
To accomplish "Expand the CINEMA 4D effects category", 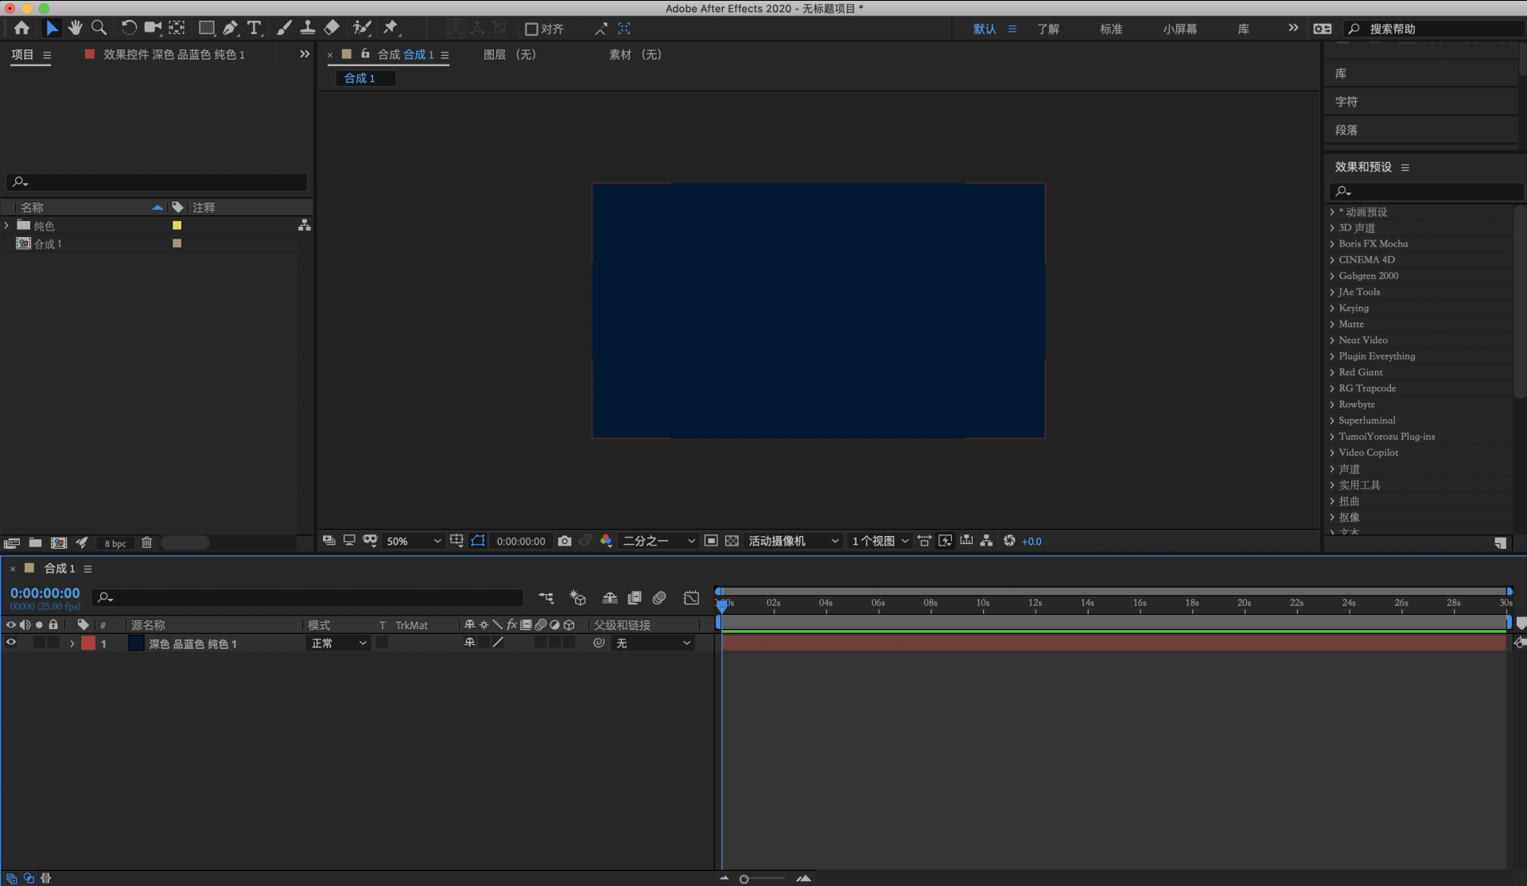I will pyautogui.click(x=1332, y=260).
